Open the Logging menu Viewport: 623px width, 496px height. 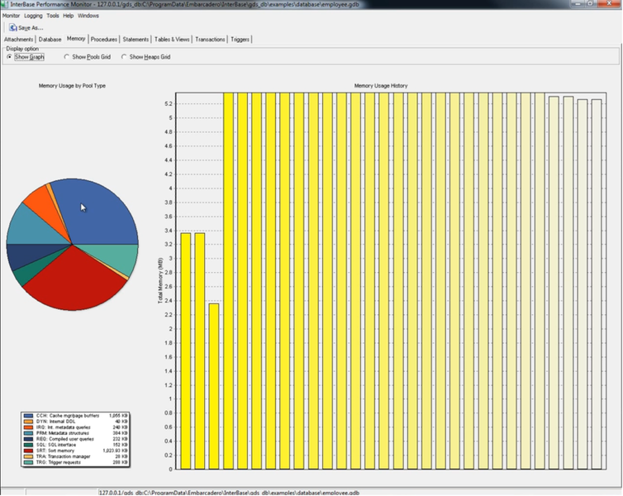[33, 16]
